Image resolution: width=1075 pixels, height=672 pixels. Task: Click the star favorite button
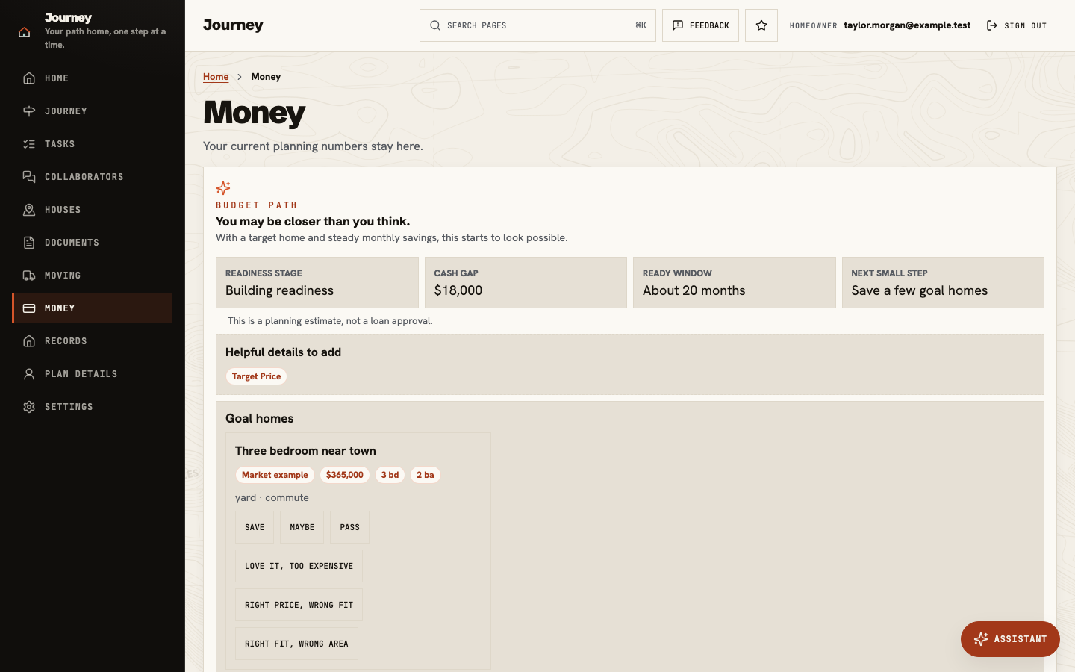coord(761,25)
